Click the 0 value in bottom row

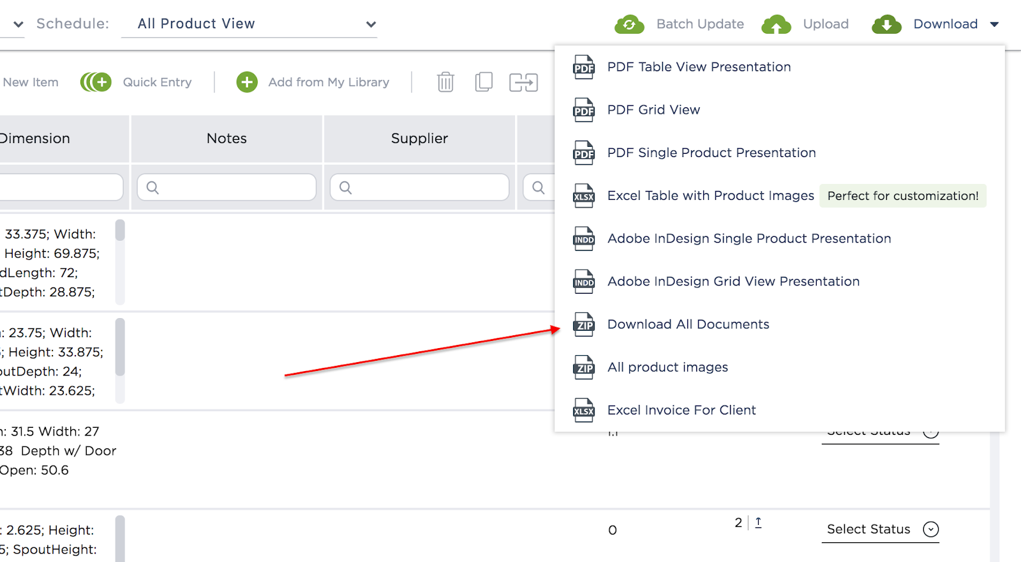pyautogui.click(x=613, y=530)
